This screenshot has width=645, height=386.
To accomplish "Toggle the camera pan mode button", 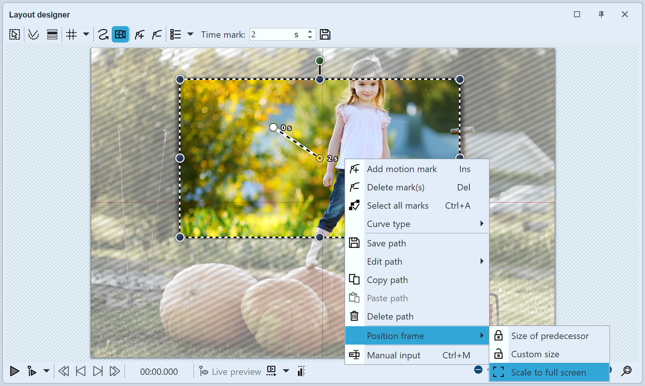I will coord(120,34).
